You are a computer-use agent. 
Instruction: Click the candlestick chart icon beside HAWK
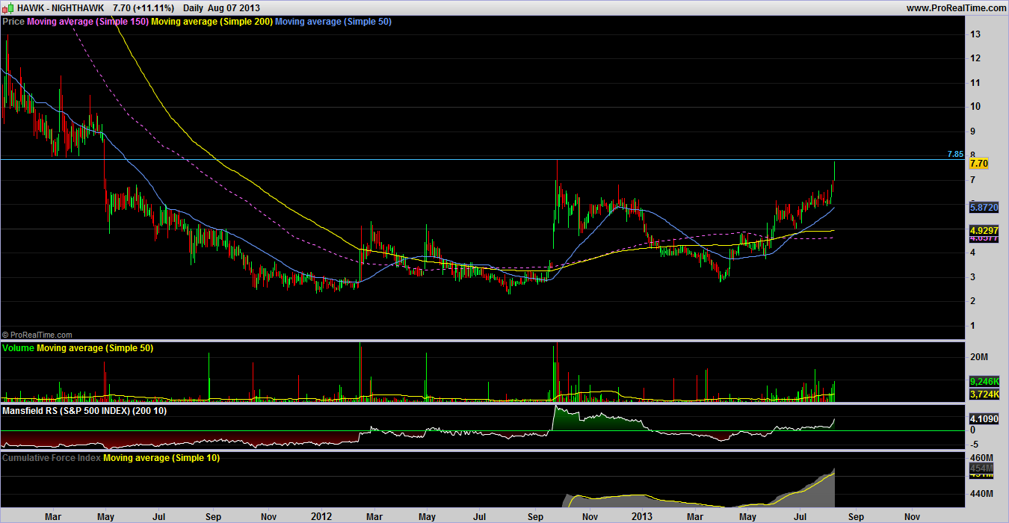coord(7,7)
